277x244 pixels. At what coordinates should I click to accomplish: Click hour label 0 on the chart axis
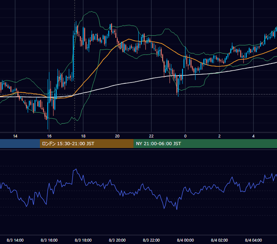pos(185,136)
